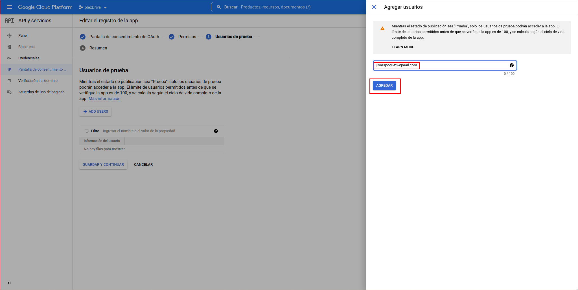Click the help icon in email field
The width and height of the screenshot is (578, 290).
511,65
